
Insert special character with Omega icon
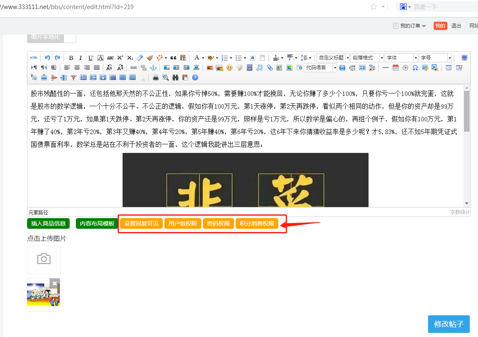[415, 68]
